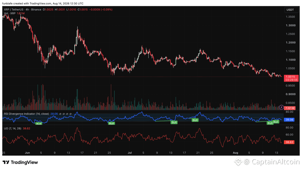Click the high value H1.0031
This screenshot has width=302, height=169.
click(60, 10)
